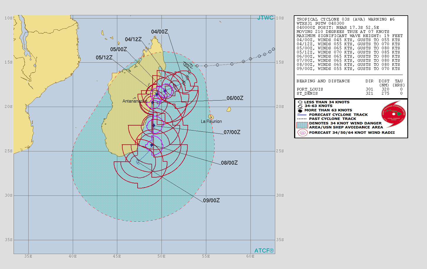Click the 04/00Z forecast label

[159, 31]
